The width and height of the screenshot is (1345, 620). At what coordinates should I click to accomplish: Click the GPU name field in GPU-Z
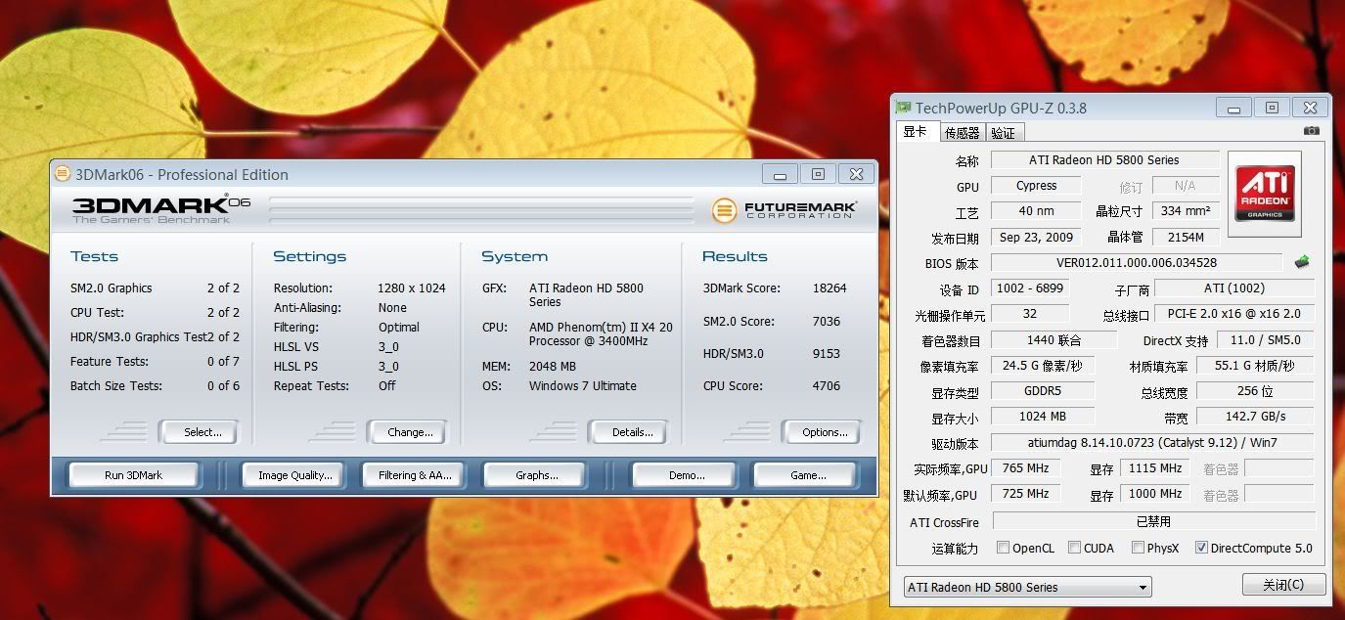1104,159
